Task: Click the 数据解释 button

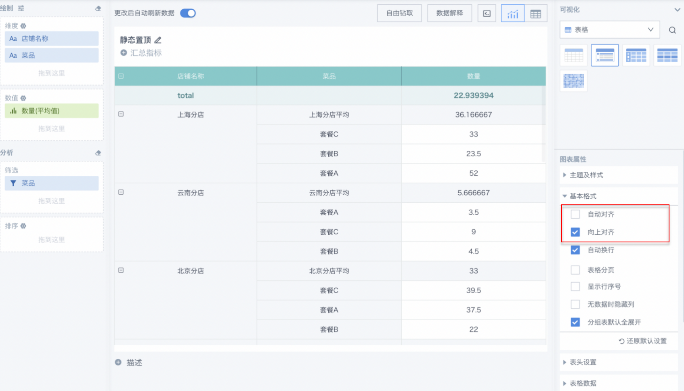Action: 450,13
